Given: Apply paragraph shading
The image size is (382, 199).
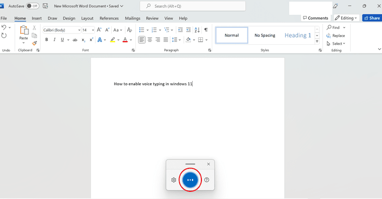Looking at the screenshot, I should pyautogui.click(x=188, y=39).
